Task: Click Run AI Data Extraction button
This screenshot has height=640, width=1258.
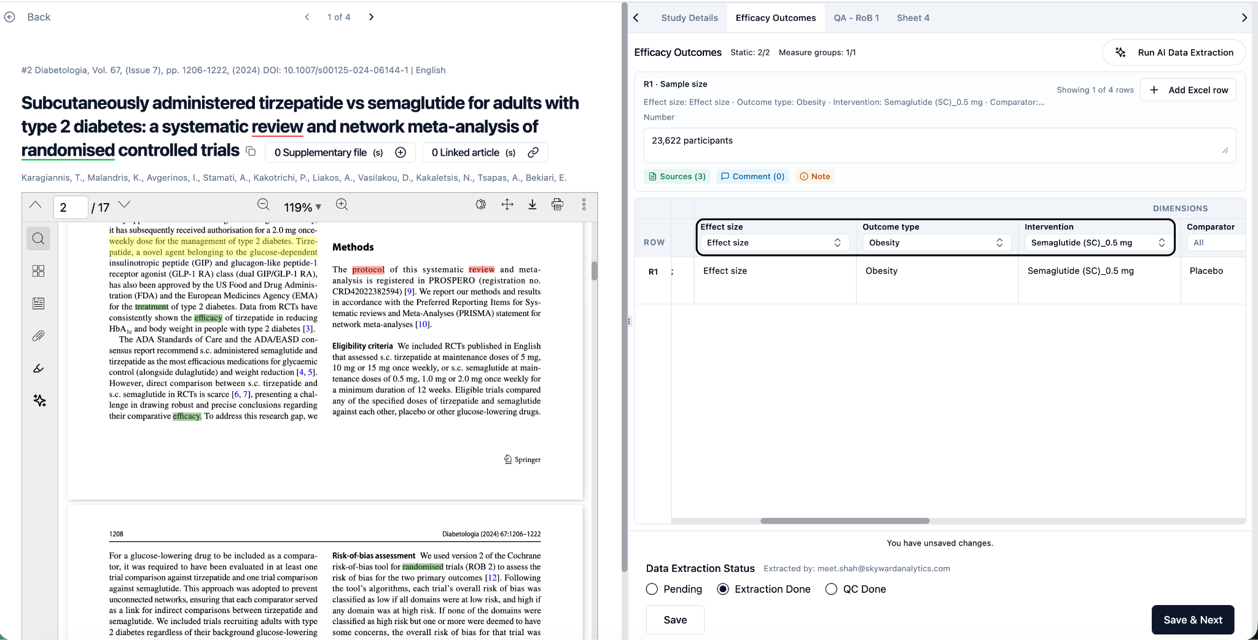Action: pyautogui.click(x=1174, y=53)
